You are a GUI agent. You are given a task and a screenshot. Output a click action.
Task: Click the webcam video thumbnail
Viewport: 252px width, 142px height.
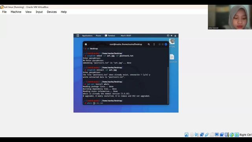pos(230,17)
